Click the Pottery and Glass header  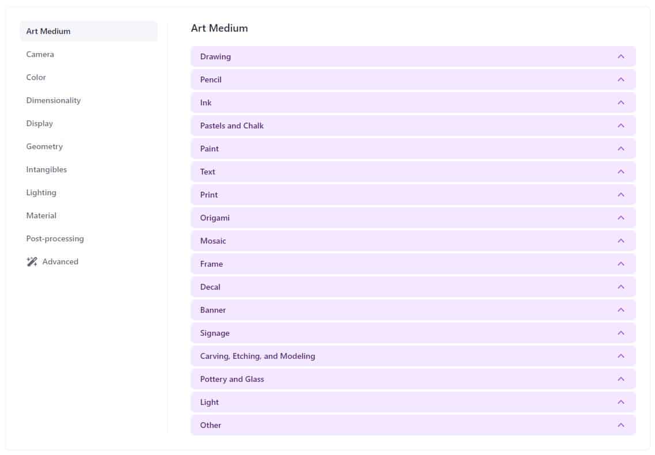point(232,379)
